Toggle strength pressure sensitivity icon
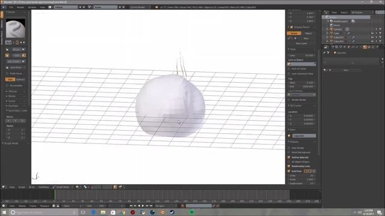 [x=23, y=56]
